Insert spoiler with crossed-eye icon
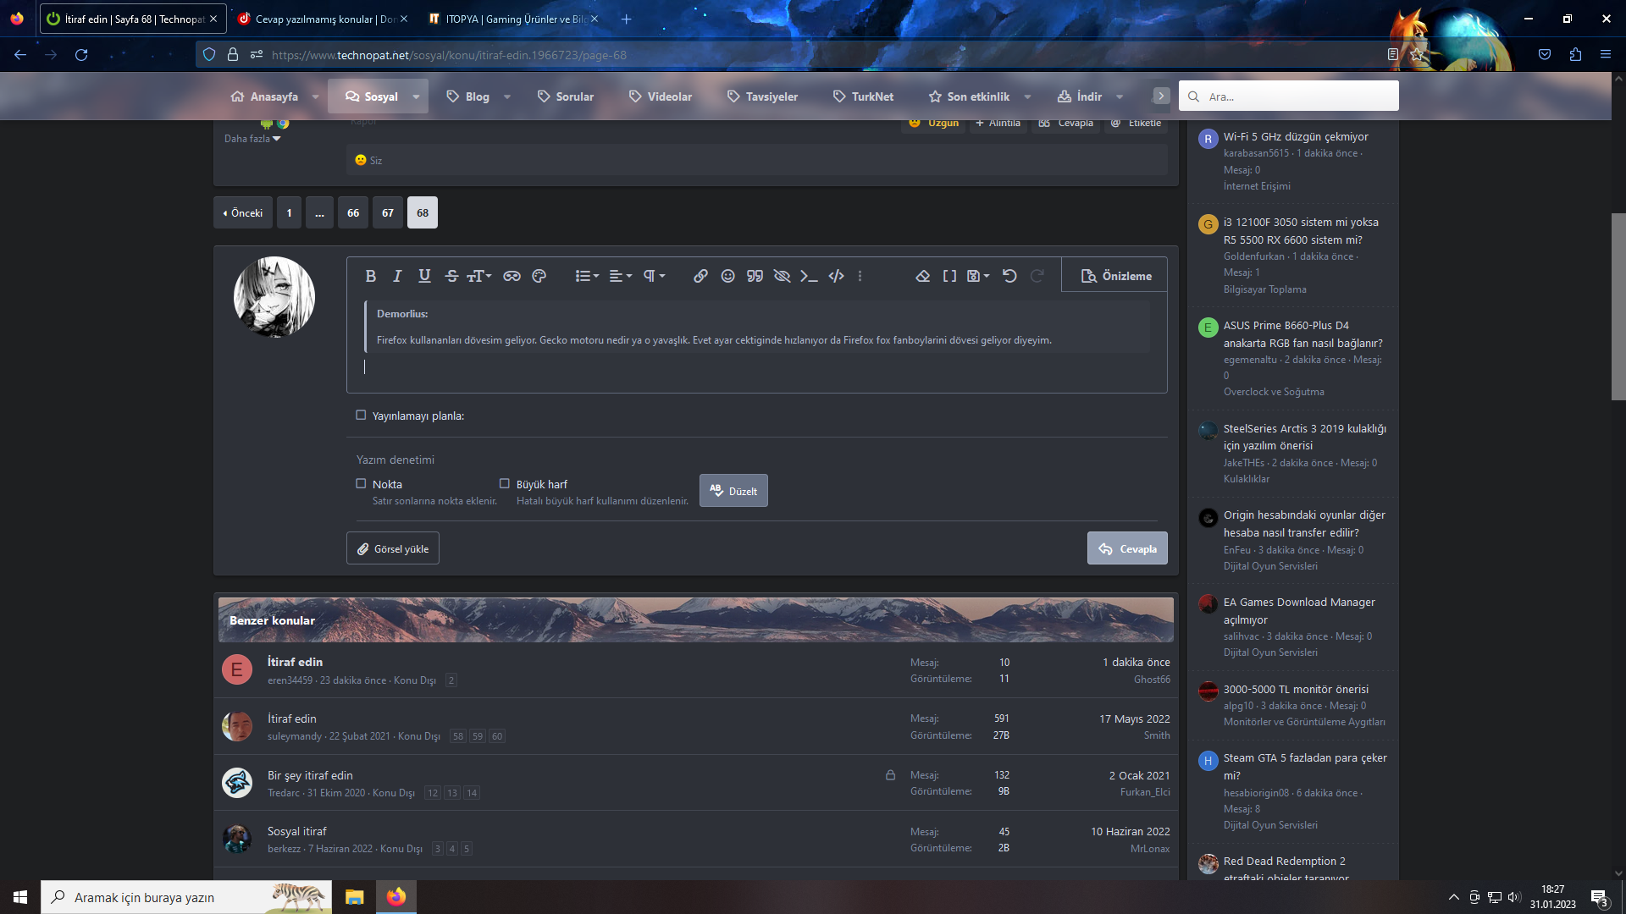This screenshot has width=1626, height=914. (x=782, y=276)
